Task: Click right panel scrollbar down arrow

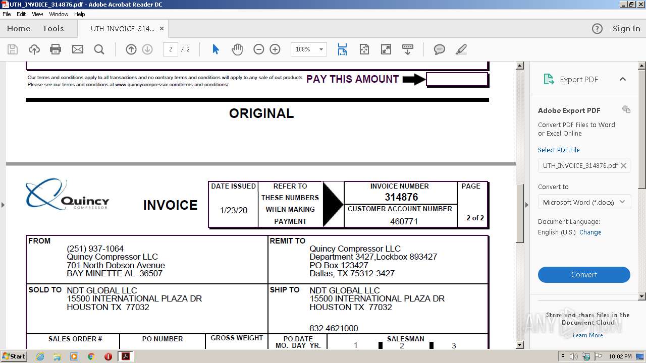Action: (x=642, y=296)
